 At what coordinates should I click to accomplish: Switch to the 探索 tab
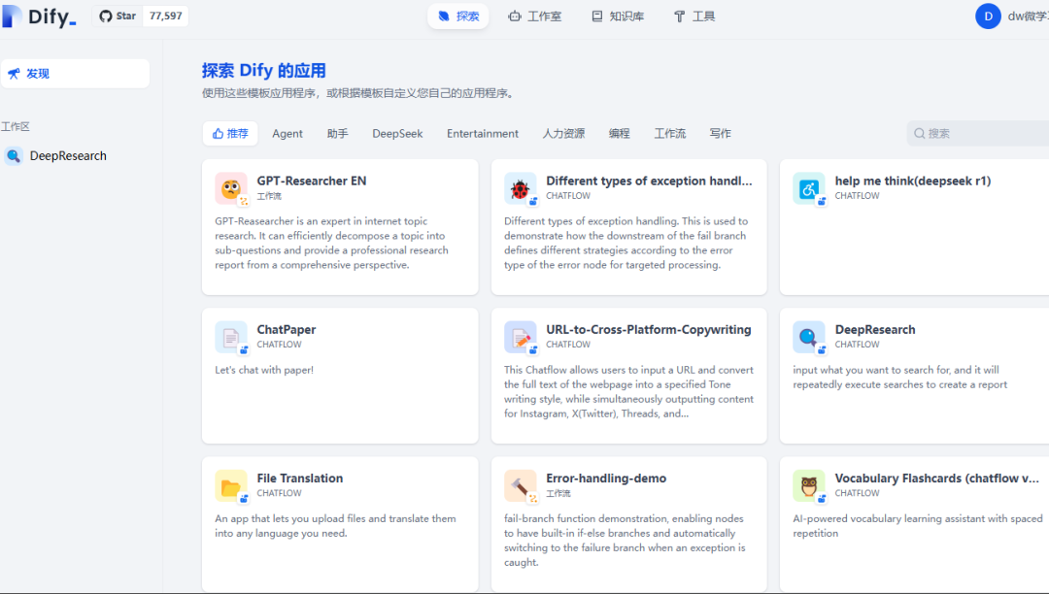(457, 16)
